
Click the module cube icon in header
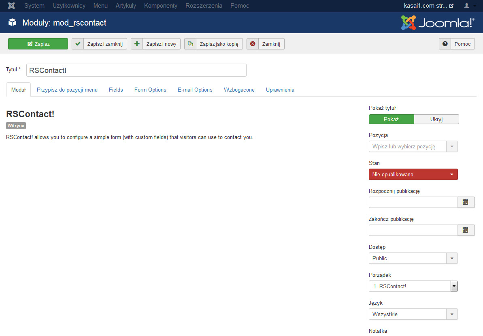point(12,23)
